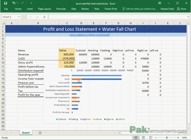Click the horizontal scrollbar left arrow
The image size is (191, 140).
coord(119,133)
